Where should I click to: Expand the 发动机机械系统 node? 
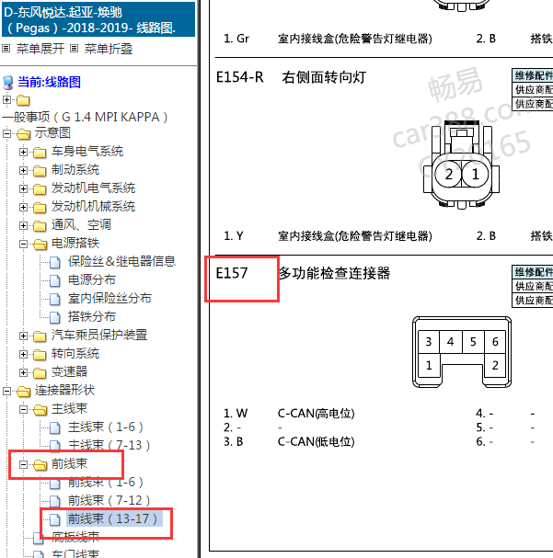pos(24,207)
